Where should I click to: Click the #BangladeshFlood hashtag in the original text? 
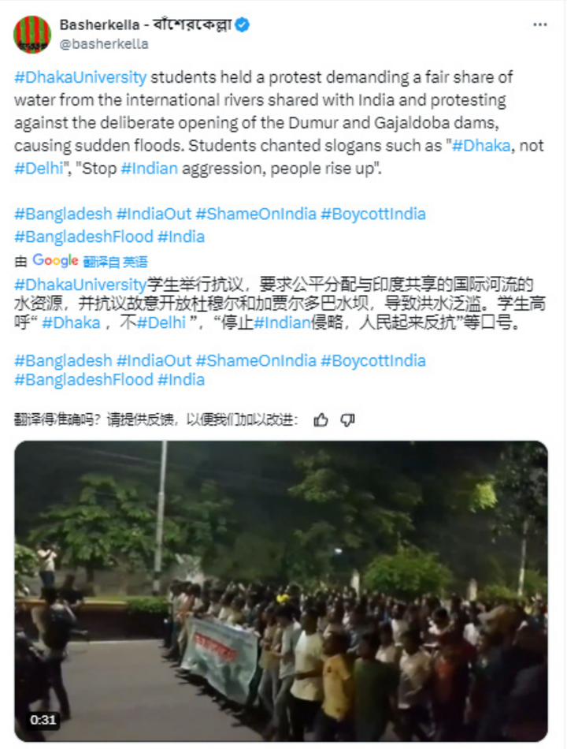[x=84, y=237]
